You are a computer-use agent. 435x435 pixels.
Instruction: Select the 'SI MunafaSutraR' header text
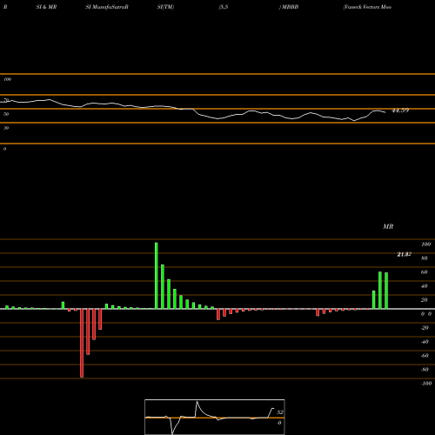107,7
